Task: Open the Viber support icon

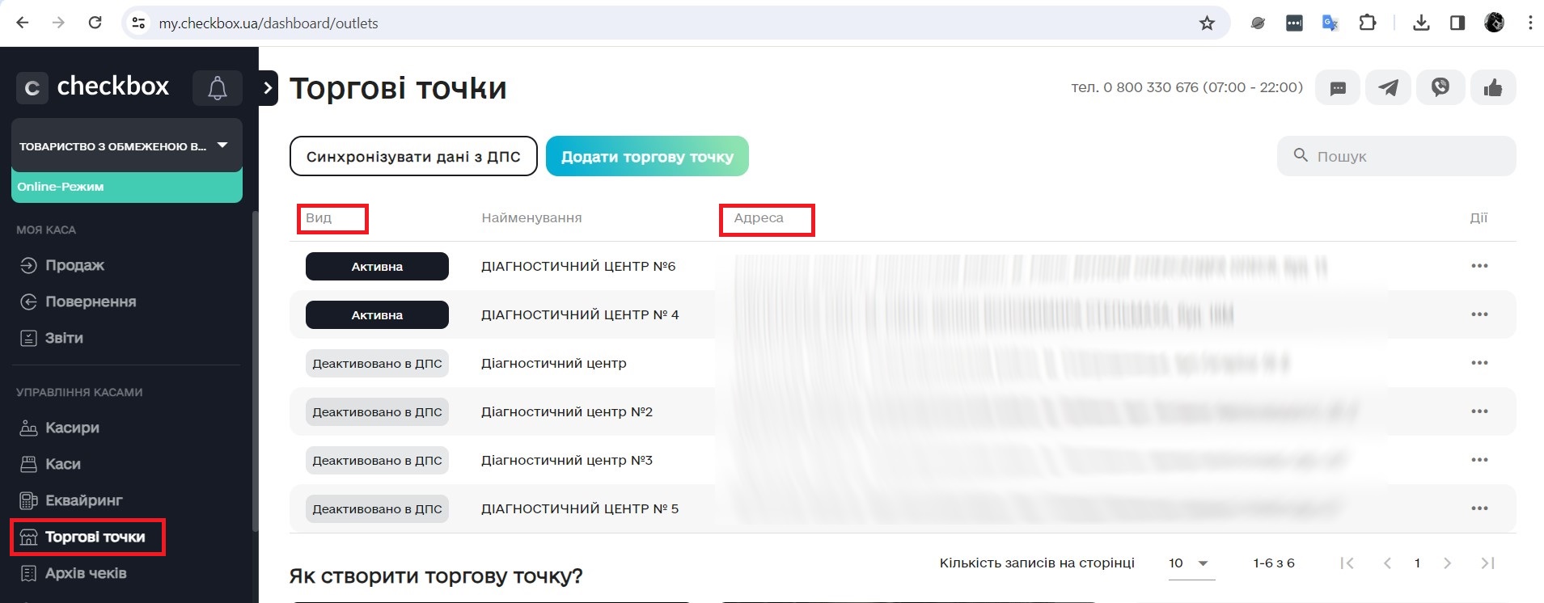Action: tap(1440, 87)
